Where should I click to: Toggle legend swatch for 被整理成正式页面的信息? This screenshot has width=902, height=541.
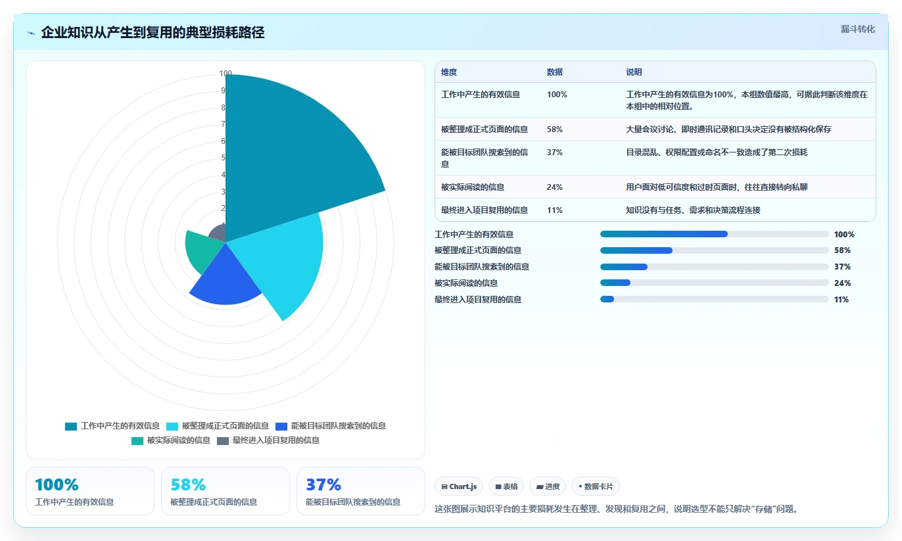coord(172,426)
